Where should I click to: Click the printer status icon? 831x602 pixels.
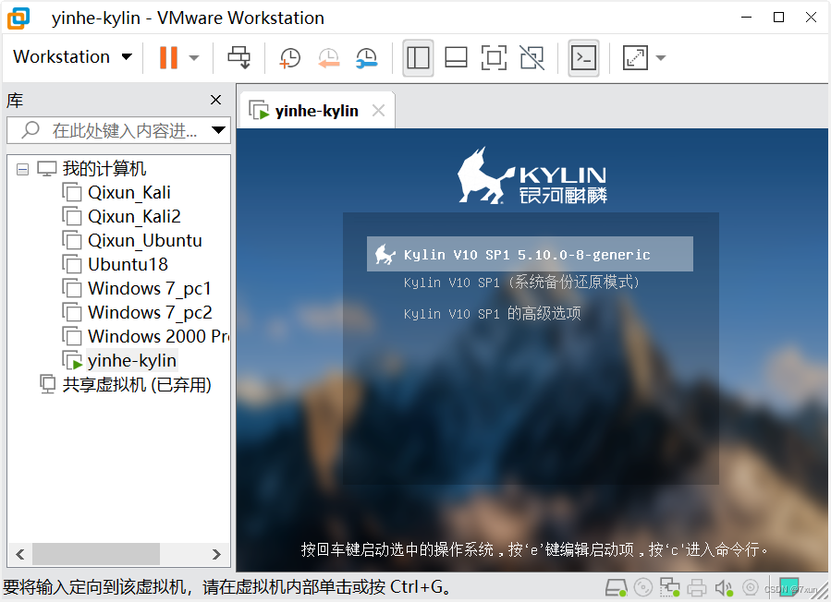(x=696, y=588)
